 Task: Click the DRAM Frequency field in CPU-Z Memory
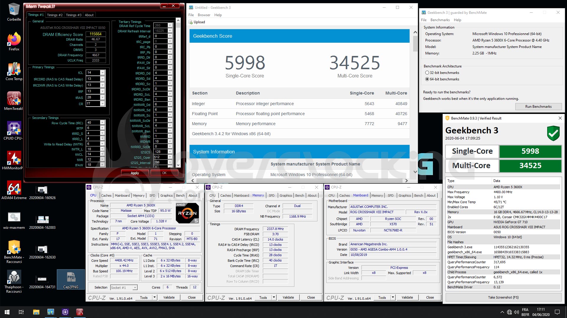point(275,229)
